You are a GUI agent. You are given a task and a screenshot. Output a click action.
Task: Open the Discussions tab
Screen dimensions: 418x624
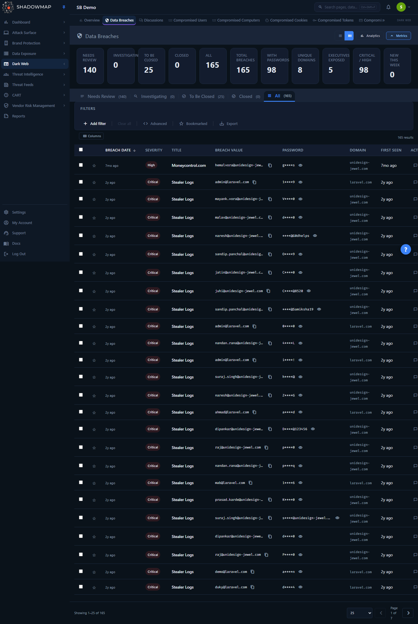click(151, 20)
